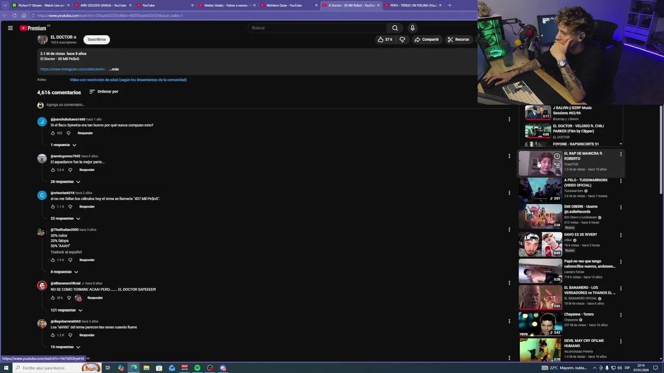
Task: Switch to Welinton Quiw tab
Action: [288, 5]
